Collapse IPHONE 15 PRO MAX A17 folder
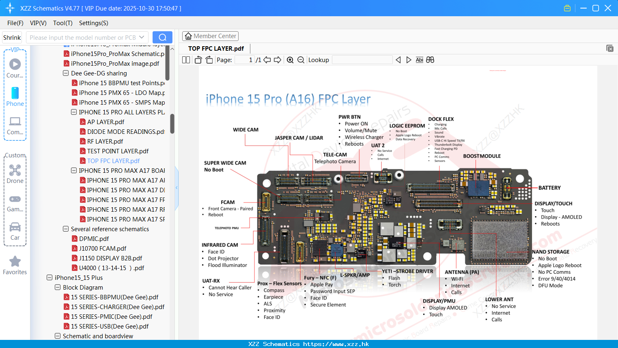This screenshot has height=348, width=618. pos(74,170)
